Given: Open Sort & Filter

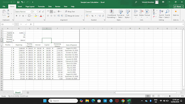Looking at the screenshot, I should tap(161, 14).
